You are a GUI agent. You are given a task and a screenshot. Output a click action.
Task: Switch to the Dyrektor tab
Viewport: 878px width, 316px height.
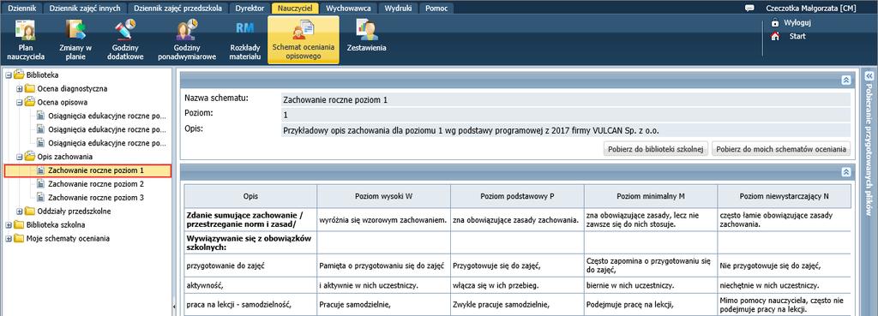click(250, 9)
